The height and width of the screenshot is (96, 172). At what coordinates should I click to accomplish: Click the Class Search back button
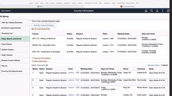tap(6, 11)
